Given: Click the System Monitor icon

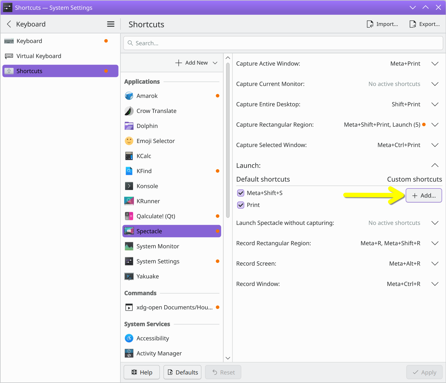Looking at the screenshot, I should [129, 246].
